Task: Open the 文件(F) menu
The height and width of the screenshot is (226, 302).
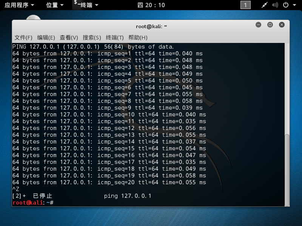Action: (x=23, y=37)
